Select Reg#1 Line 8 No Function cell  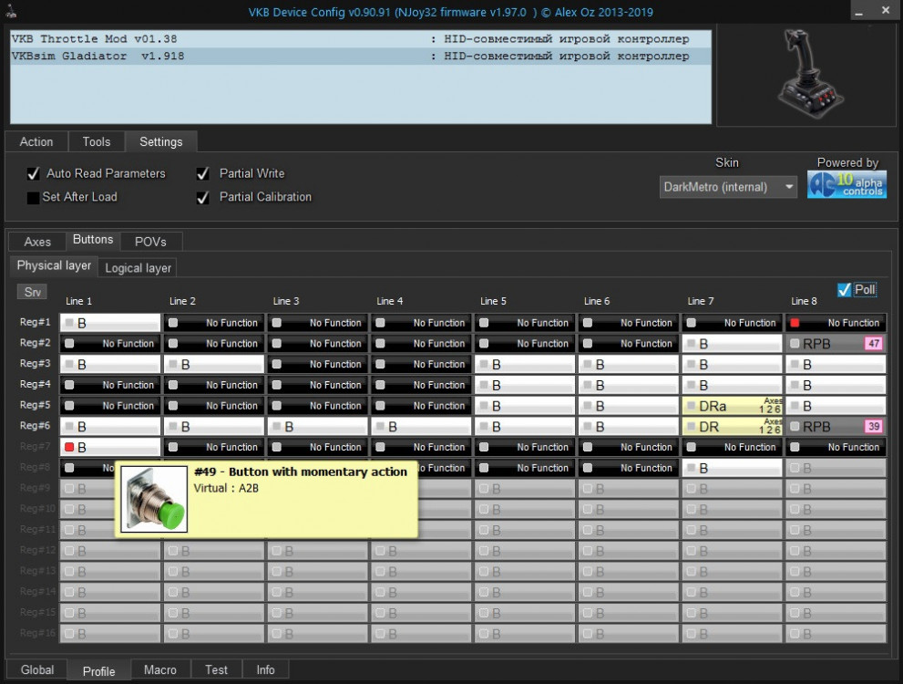tap(836, 323)
